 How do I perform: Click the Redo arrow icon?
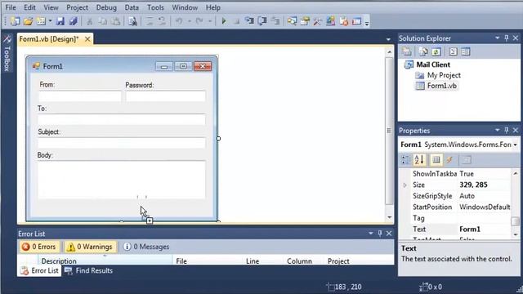tap(199, 22)
